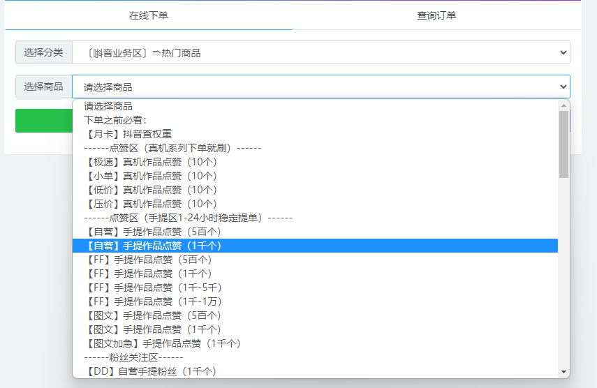Select the 请选择商品 placeholder option in list
Screen dimensions: 597x388
pyautogui.click(x=108, y=106)
